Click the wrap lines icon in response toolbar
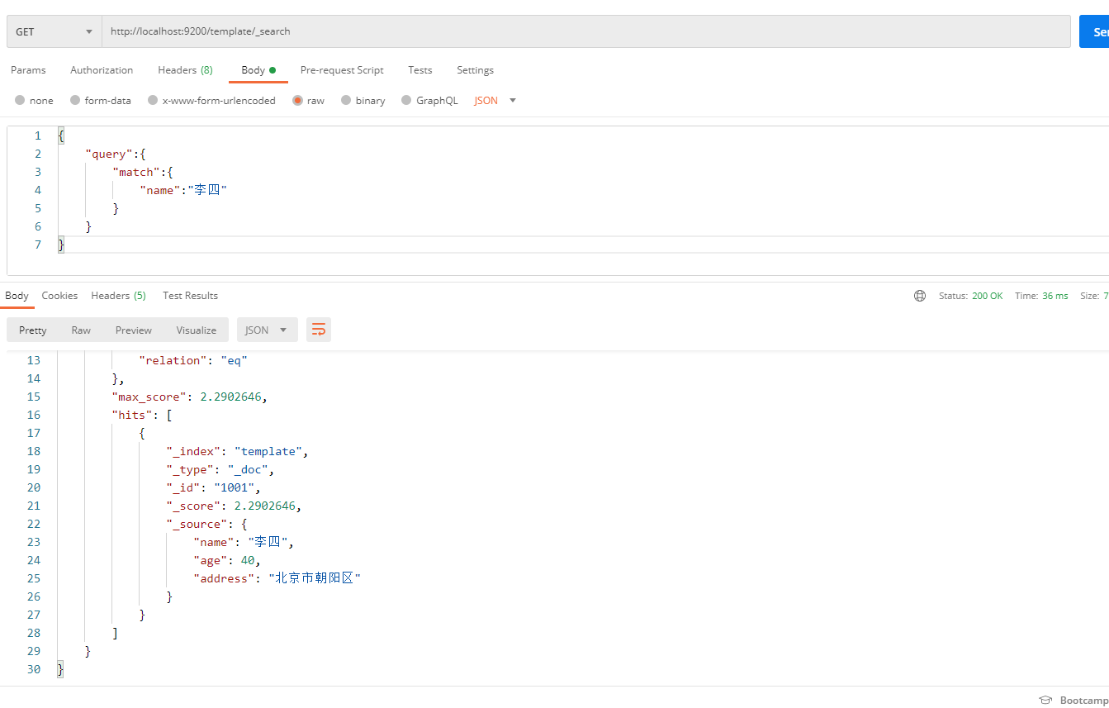The image size is (1109, 708). [319, 330]
